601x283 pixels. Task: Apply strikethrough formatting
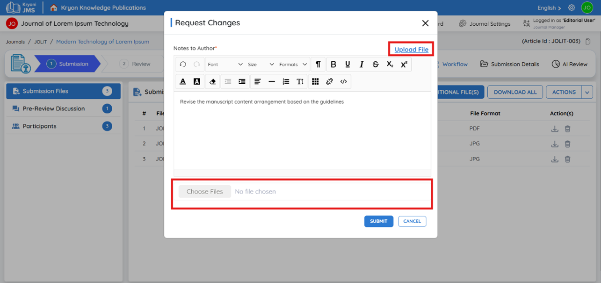(376, 64)
